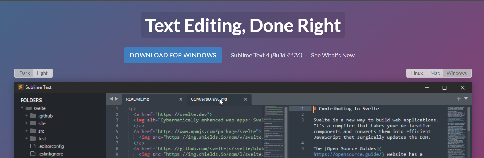
Task: Click the right pane vertical scrollbar
Action: coord(469,118)
